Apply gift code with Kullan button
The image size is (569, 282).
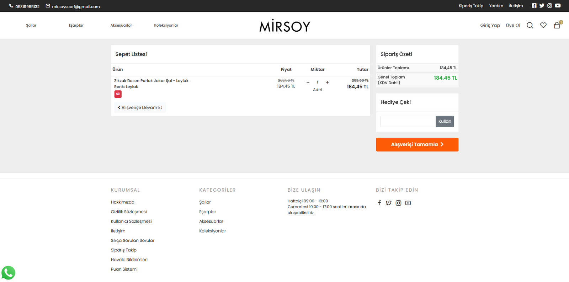445,122
